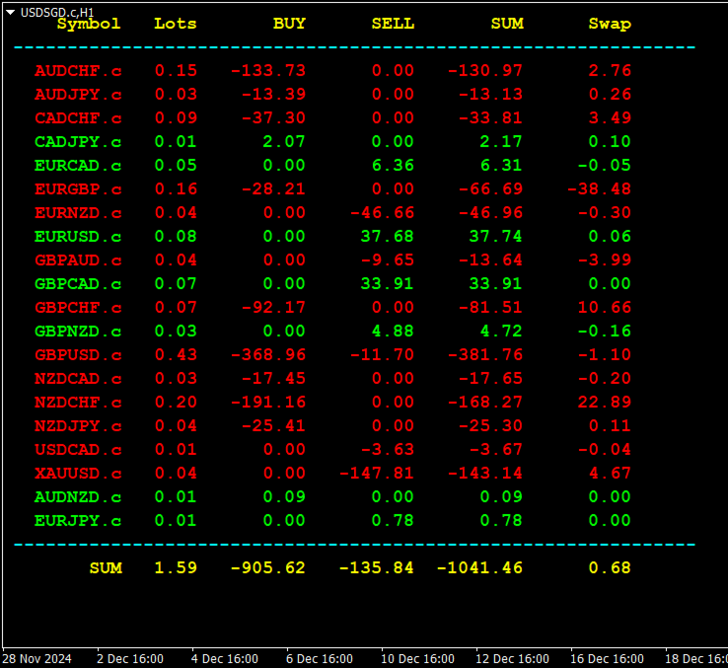Select NZDCHF buy value -191.16
Image resolution: width=728 pixels, height=668 pixels.
(268, 403)
